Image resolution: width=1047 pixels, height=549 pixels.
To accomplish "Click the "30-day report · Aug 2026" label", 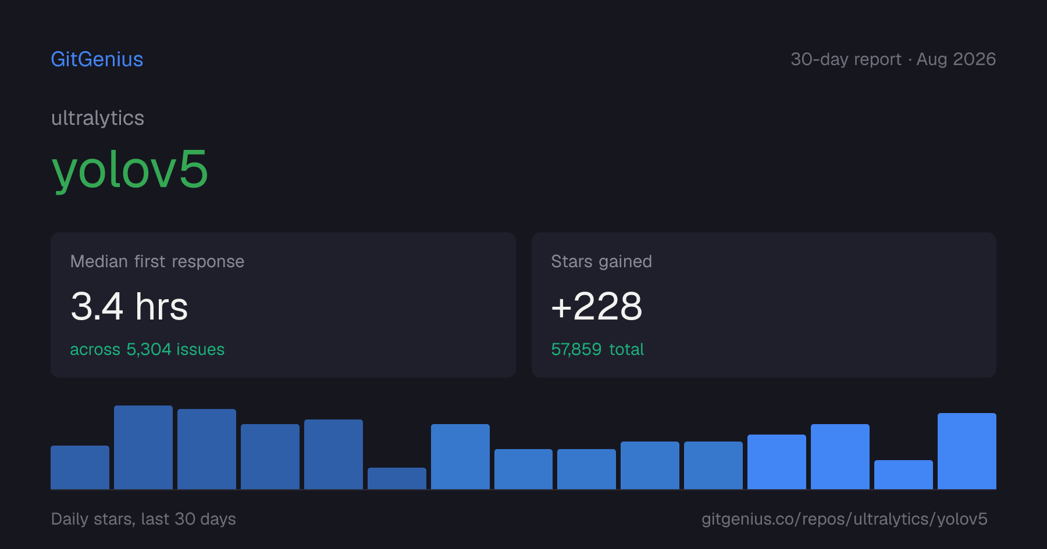I will (x=893, y=59).
